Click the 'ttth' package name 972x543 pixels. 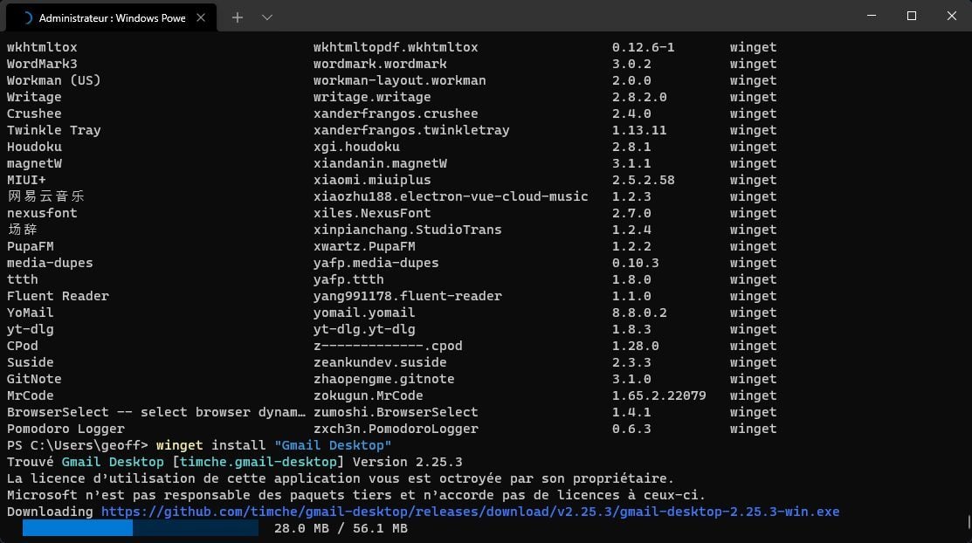point(23,279)
